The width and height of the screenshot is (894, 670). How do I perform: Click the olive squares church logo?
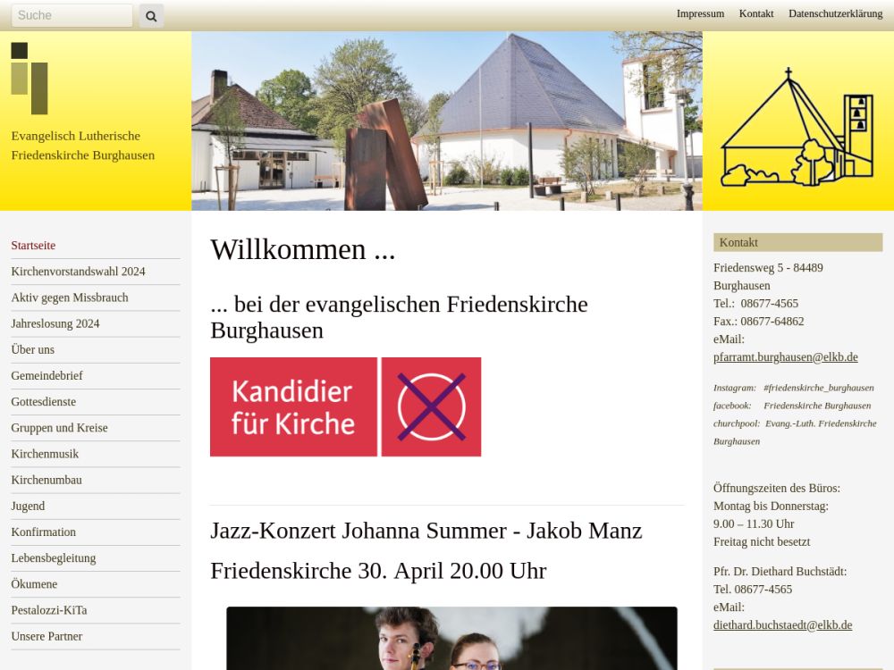coord(30,78)
